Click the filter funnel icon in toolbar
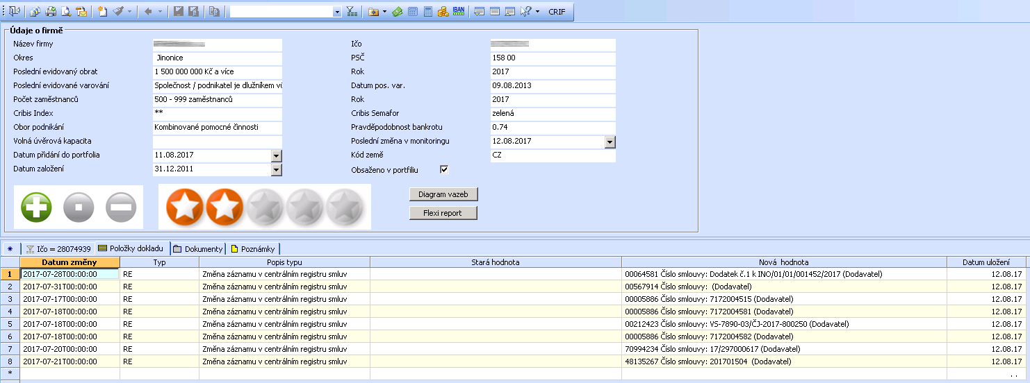 coord(352,12)
